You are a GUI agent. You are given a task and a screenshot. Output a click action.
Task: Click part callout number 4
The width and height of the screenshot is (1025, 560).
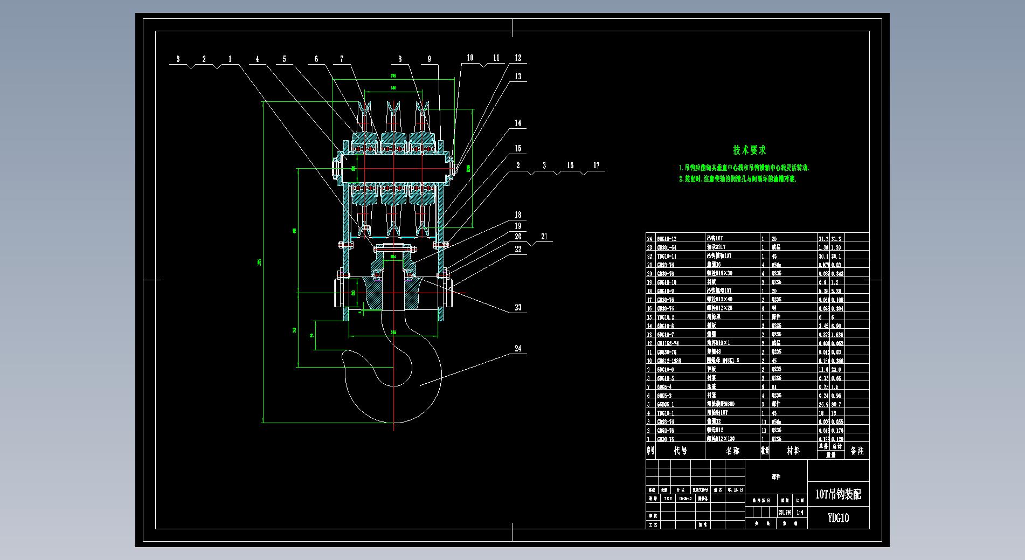pos(257,59)
